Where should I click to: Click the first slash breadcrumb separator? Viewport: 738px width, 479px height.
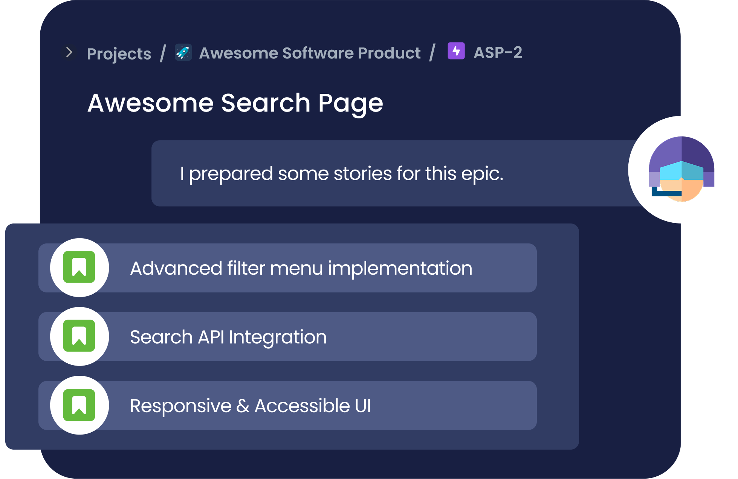(163, 53)
